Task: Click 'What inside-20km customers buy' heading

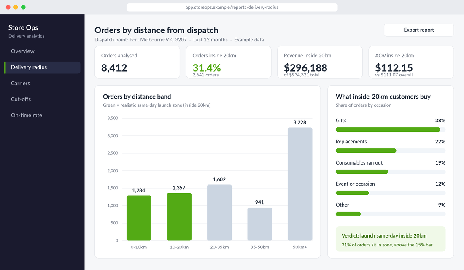Action: (x=383, y=97)
